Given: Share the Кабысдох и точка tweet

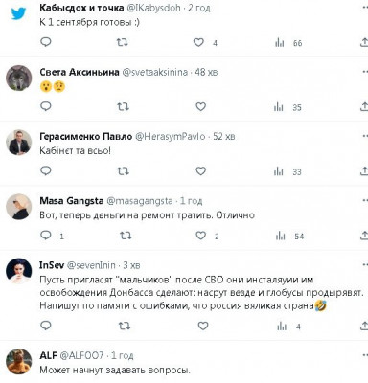Looking at the screenshot, I should 364,42.
